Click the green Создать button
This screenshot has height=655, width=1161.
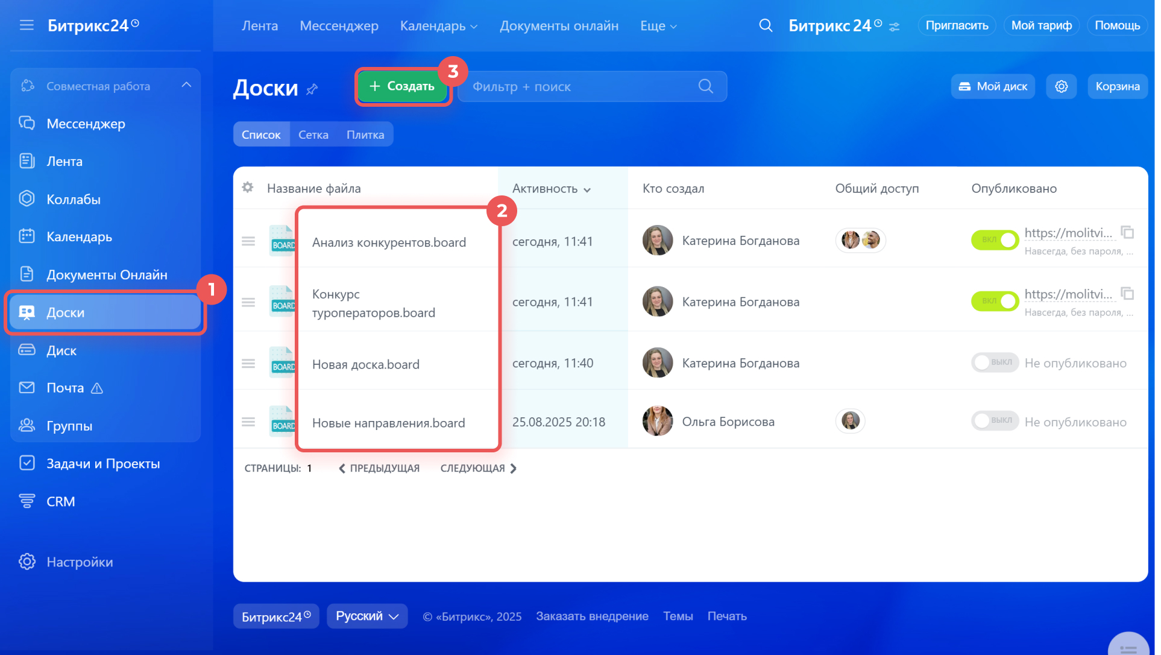pos(403,87)
